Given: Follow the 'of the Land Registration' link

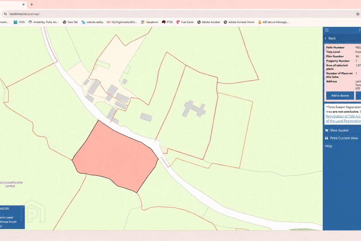Looking at the screenshot, I should coord(343,121).
